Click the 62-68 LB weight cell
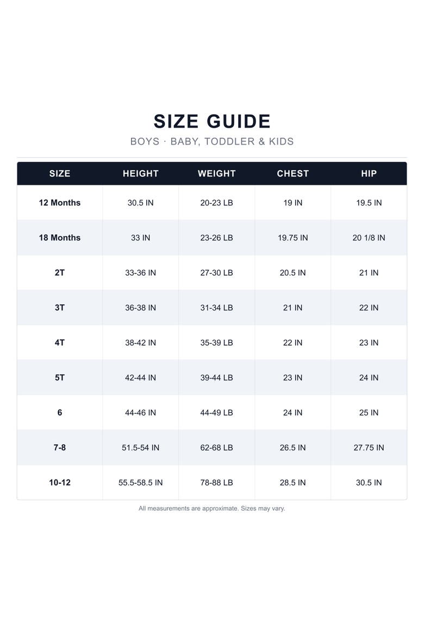Screen dimensions: 424x636 (217, 447)
